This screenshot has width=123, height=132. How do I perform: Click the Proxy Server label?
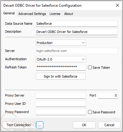15,95
